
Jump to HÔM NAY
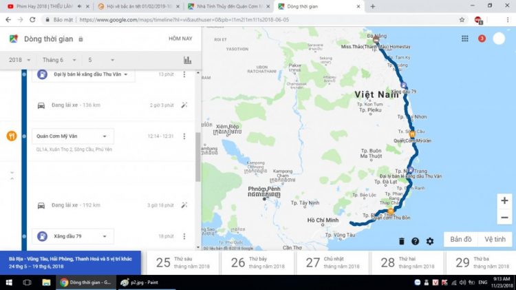[x=180, y=39]
